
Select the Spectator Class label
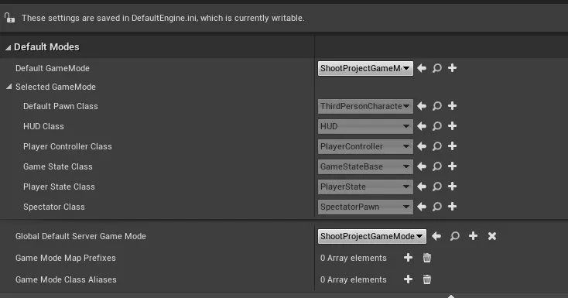click(x=54, y=207)
